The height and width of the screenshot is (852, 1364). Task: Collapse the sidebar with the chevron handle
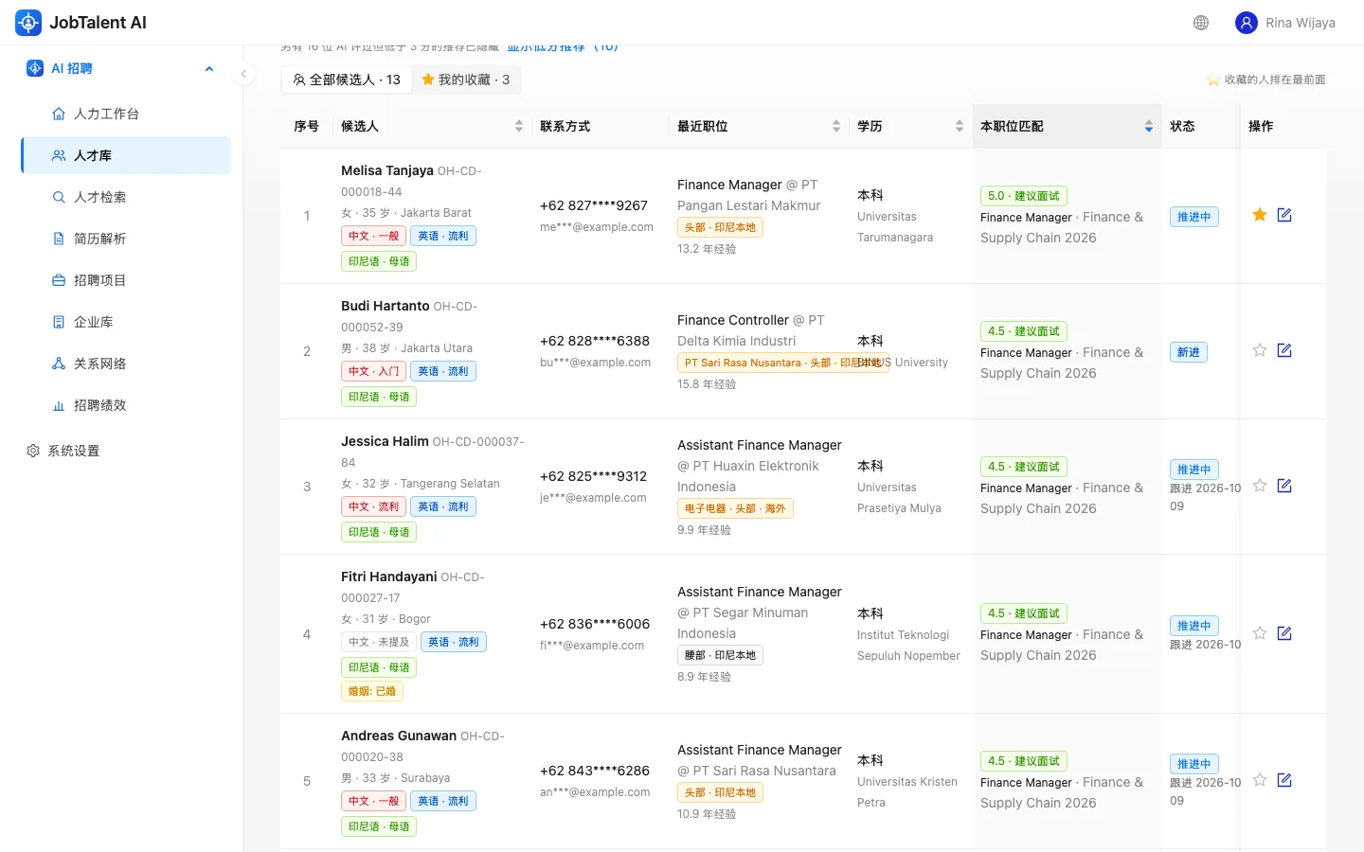coord(243,74)
